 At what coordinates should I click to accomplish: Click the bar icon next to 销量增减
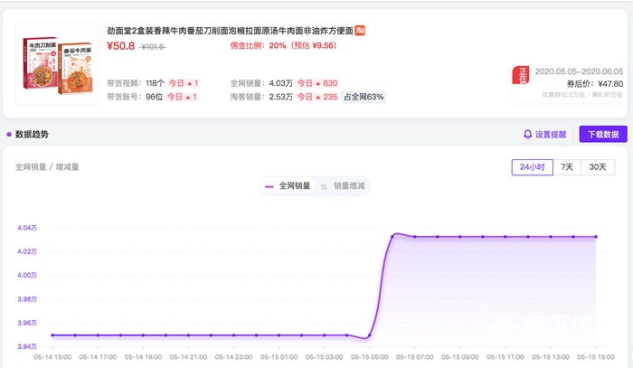tap(324, 185)
